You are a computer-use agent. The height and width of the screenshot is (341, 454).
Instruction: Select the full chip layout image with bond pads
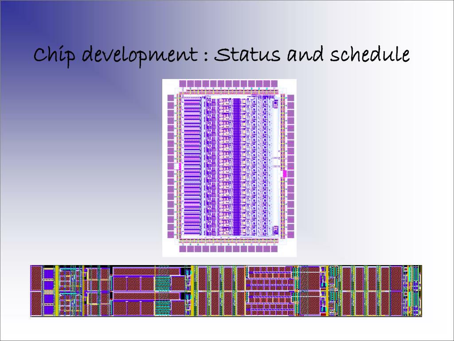(x=229, y=168)
